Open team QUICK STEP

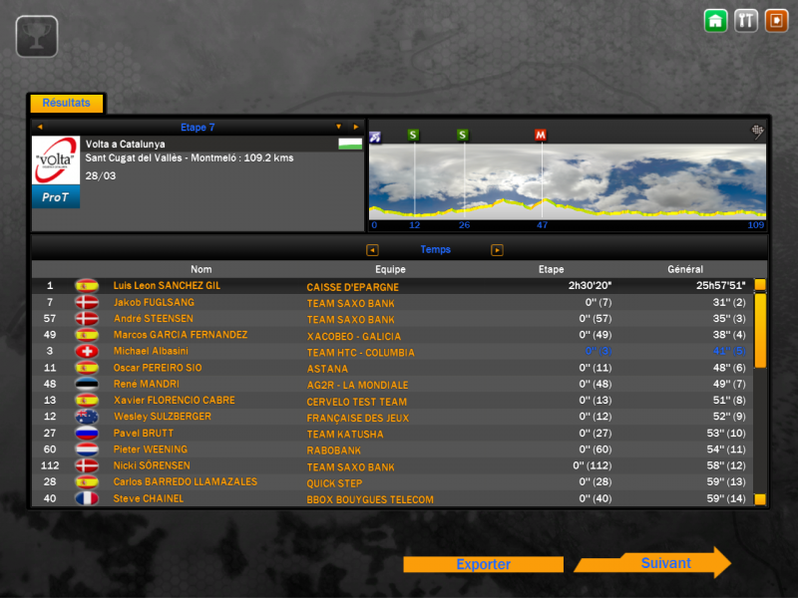coord(334,483)
